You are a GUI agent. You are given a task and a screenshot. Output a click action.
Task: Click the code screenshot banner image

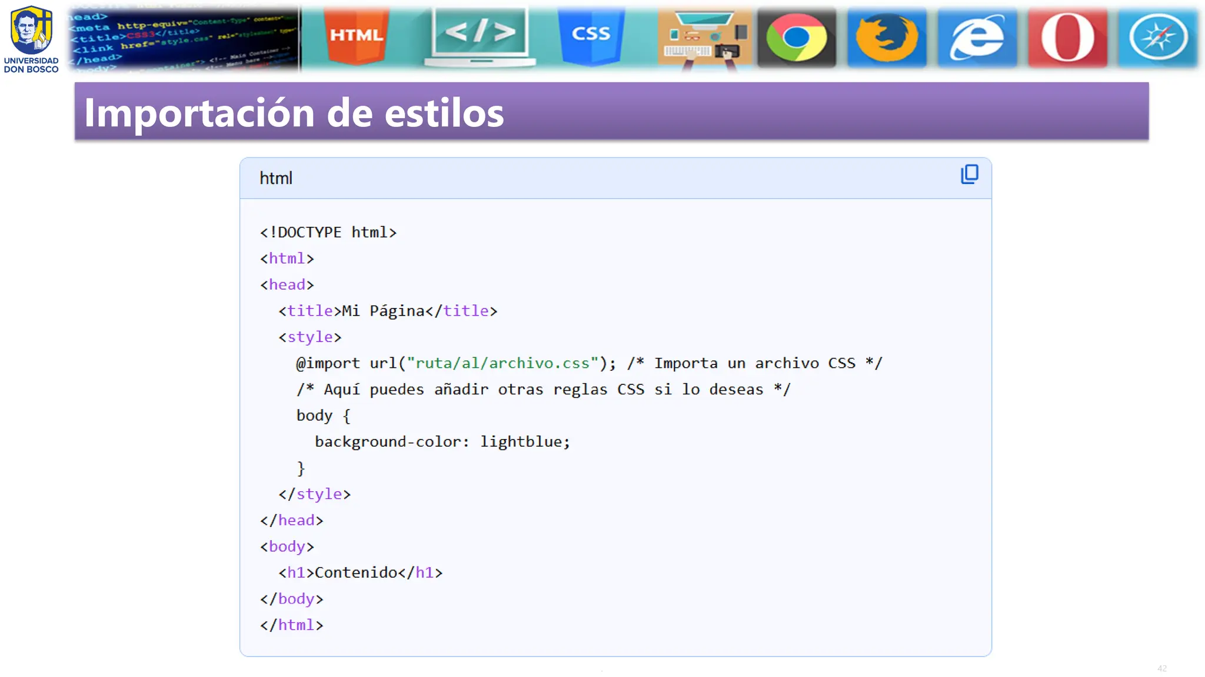tap(183, 39)
